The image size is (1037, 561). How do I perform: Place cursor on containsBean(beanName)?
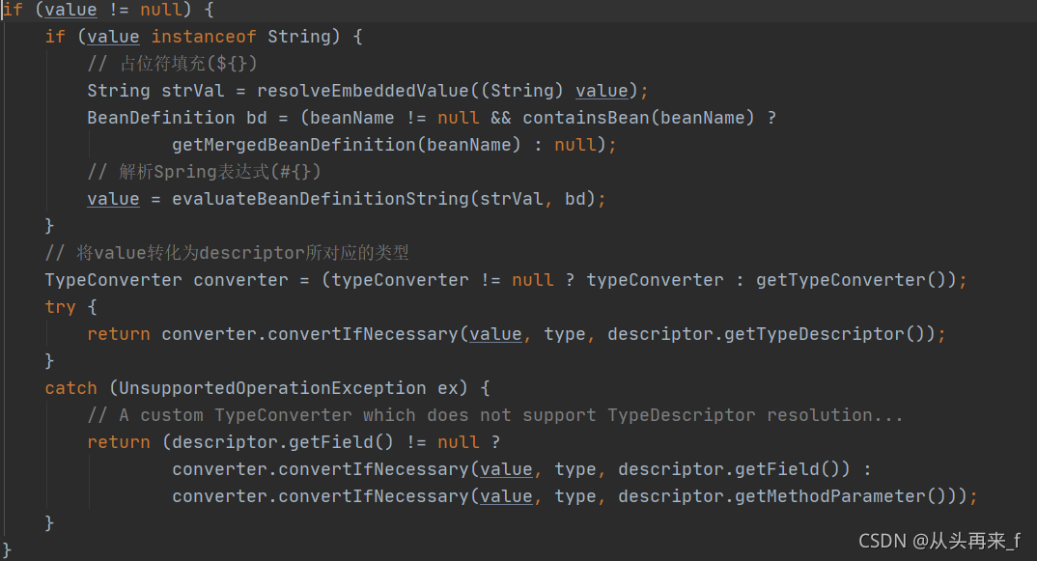pyautogui.click(x=638, y=118)
